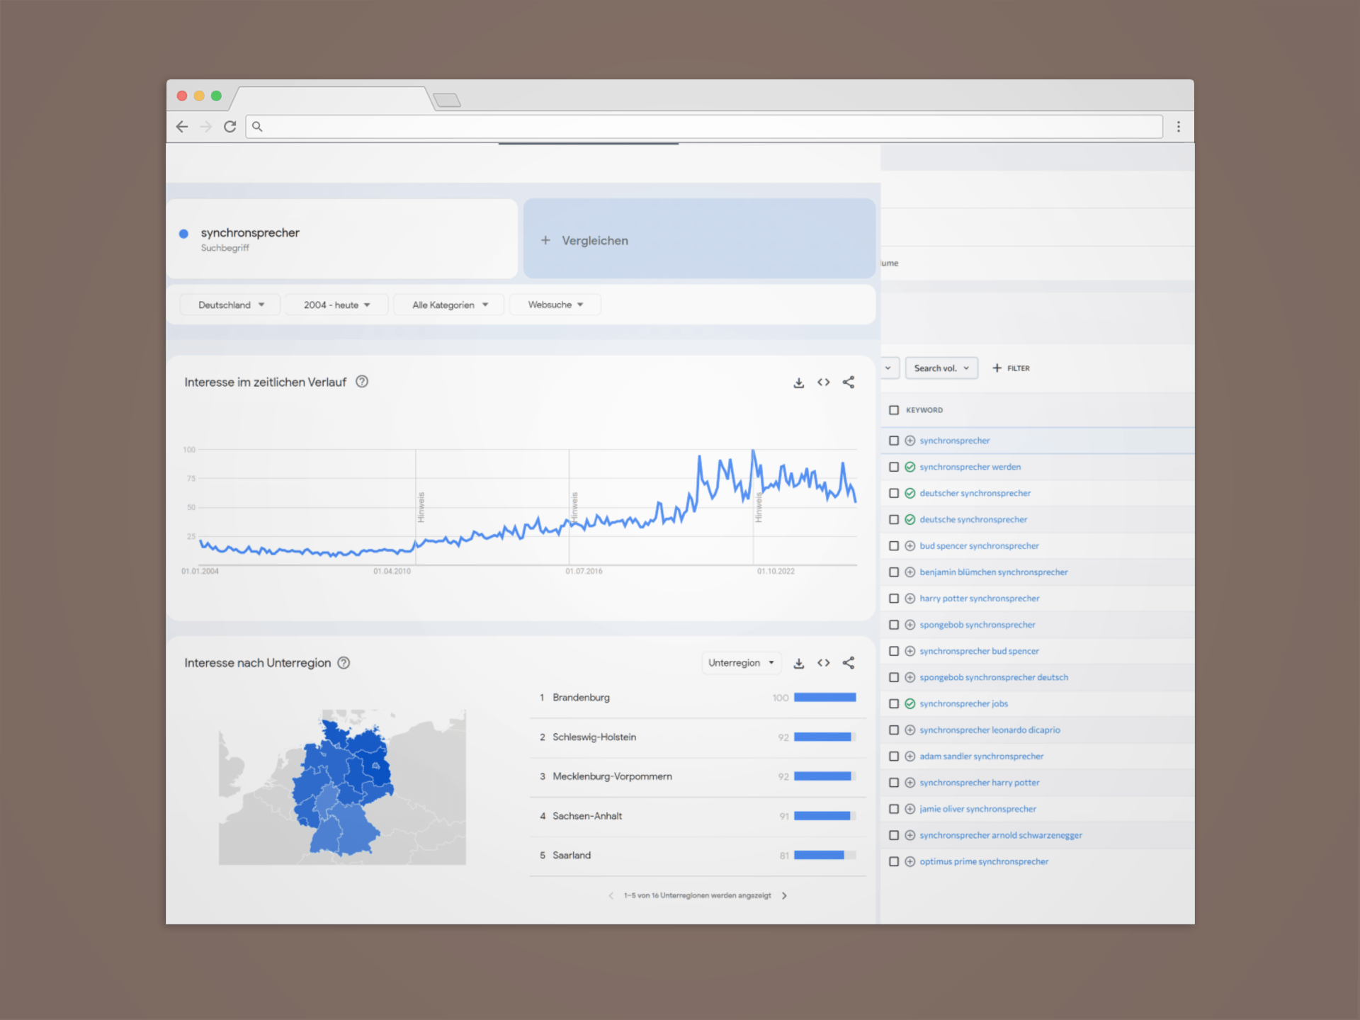Viewport: 1360px width, 1020px height.
Task: Open the Search vol. dropdown
Action: pos(941,368)
